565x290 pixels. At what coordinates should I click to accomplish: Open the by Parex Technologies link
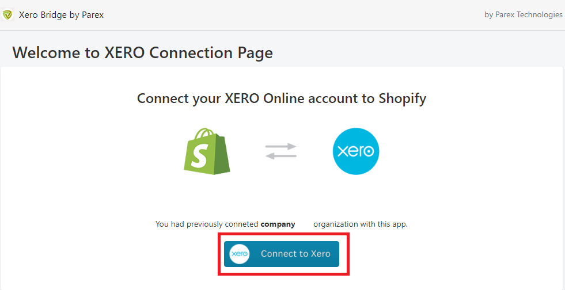pyautogui.click(x=523, y=15)
